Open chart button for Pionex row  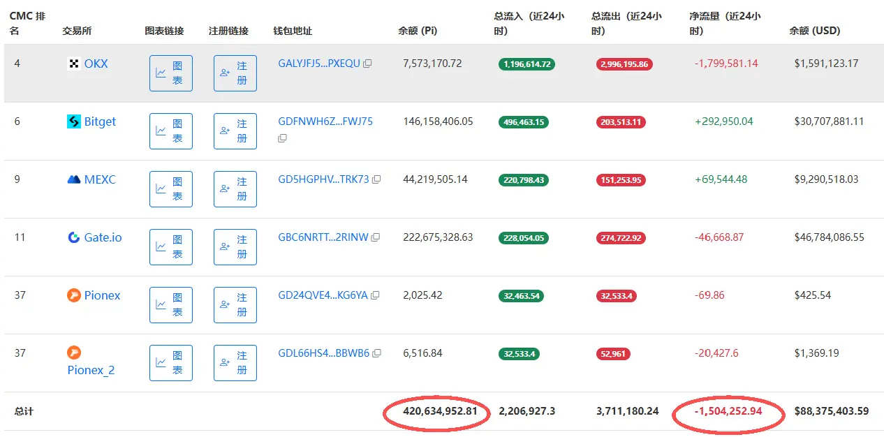click(171, 305)
